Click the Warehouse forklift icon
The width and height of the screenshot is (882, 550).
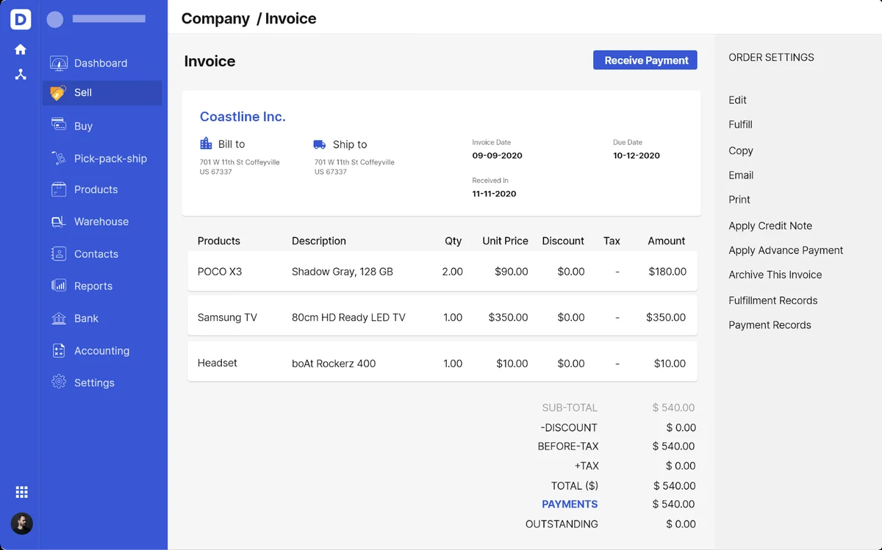point(59,221)
